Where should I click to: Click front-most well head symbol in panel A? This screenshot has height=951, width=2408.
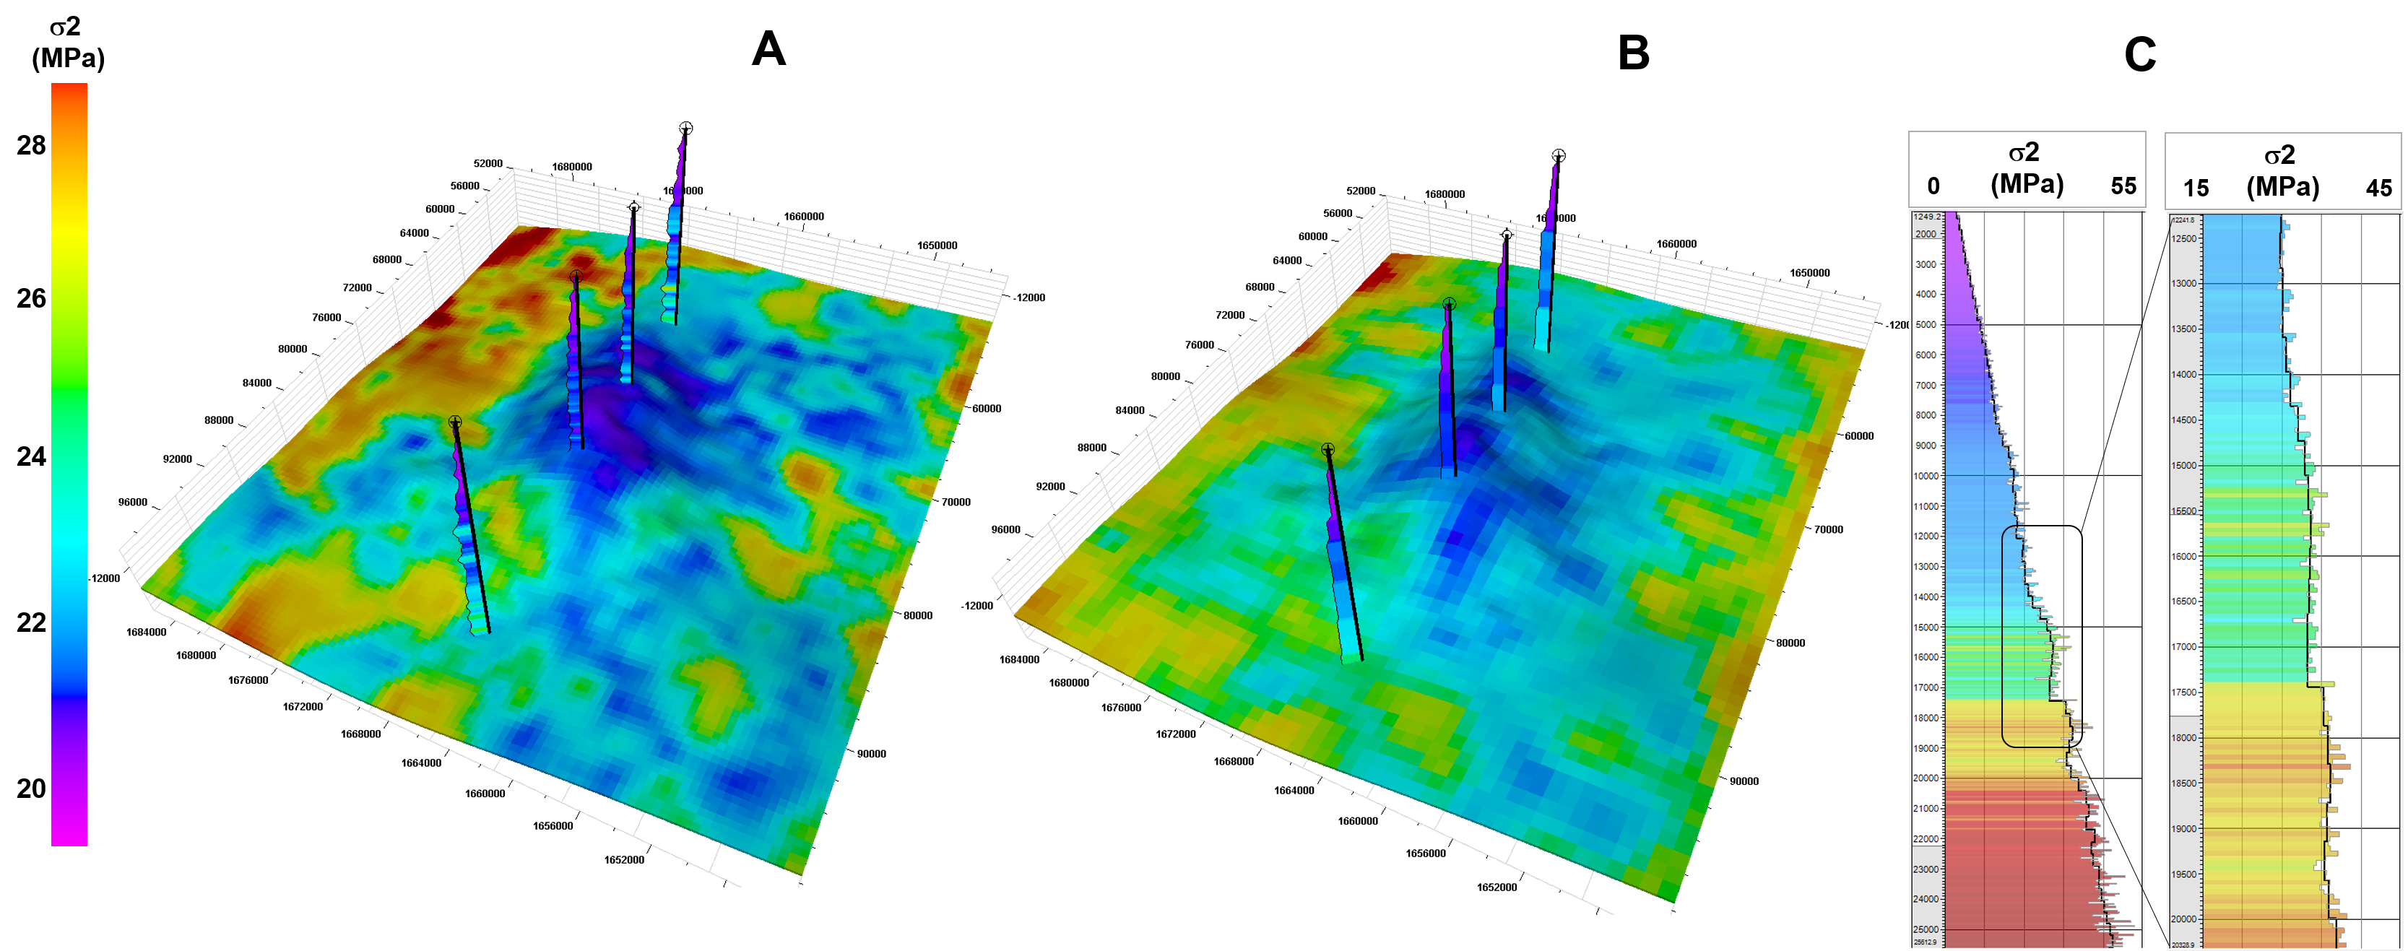pos(454,422)
